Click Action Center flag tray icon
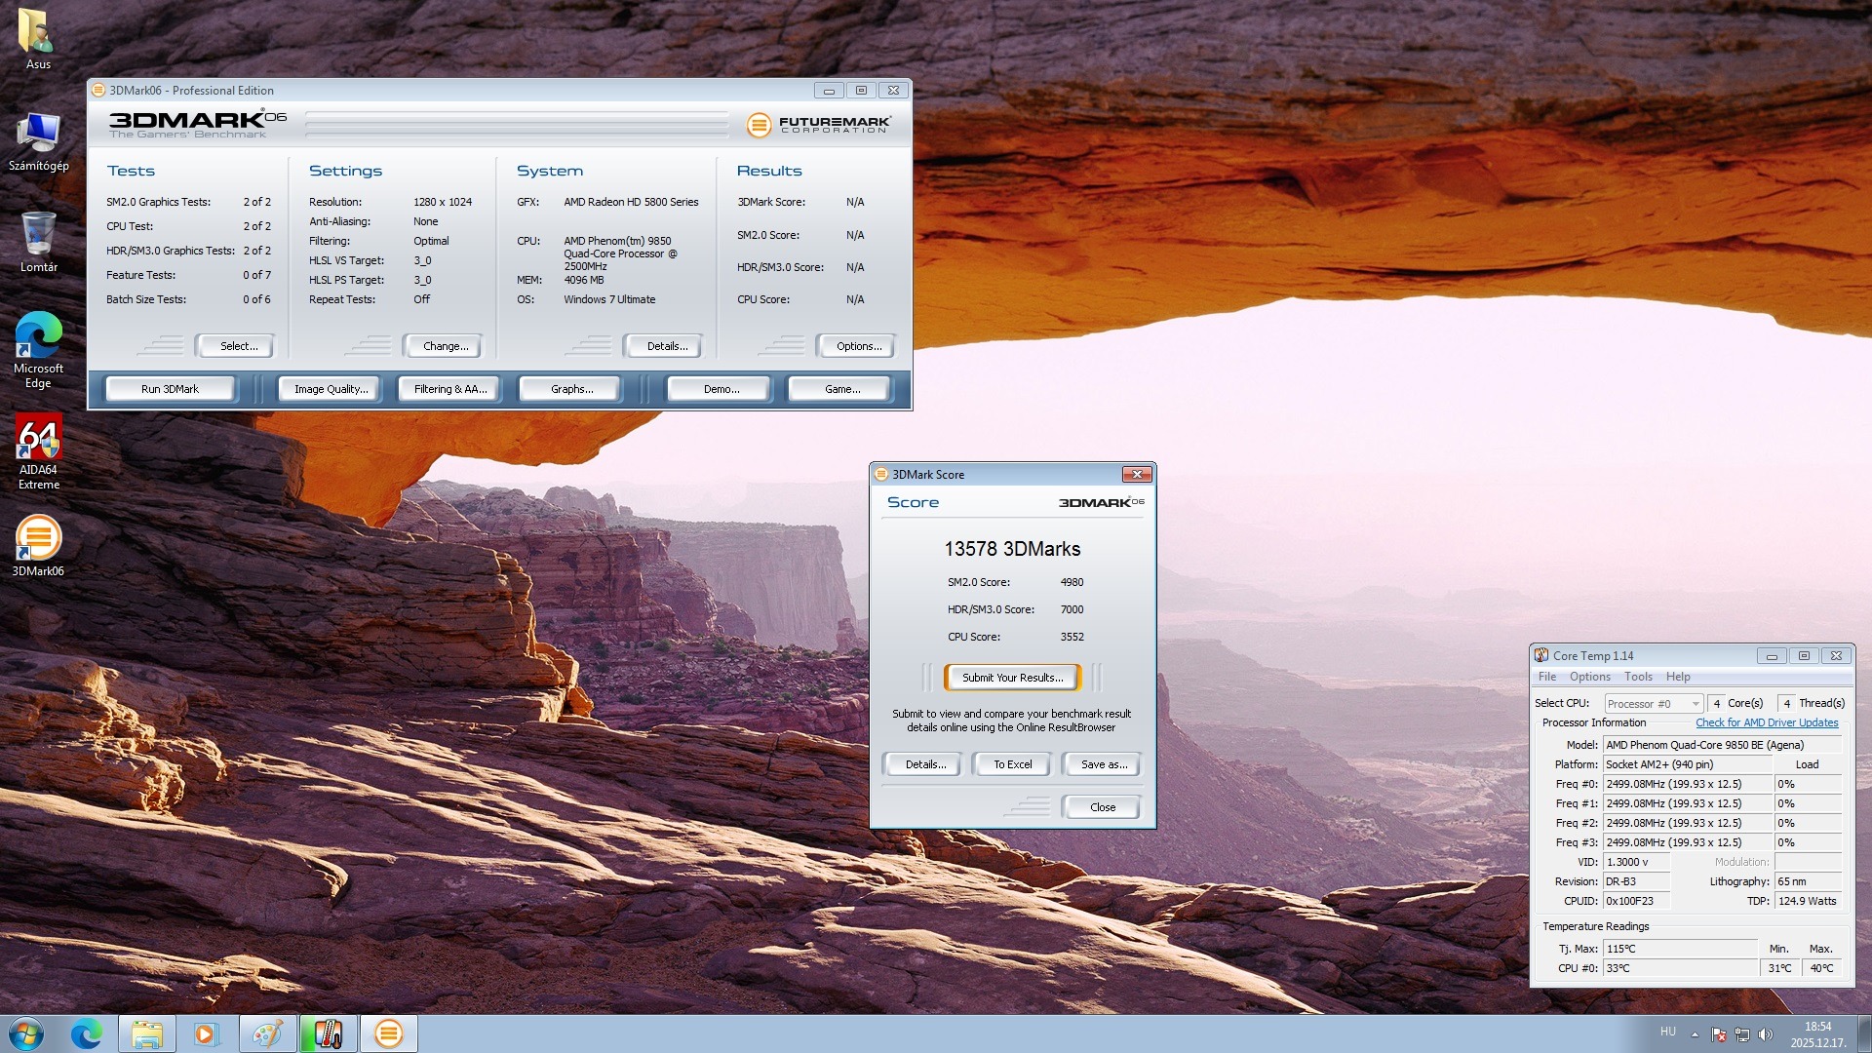 1719,1033
